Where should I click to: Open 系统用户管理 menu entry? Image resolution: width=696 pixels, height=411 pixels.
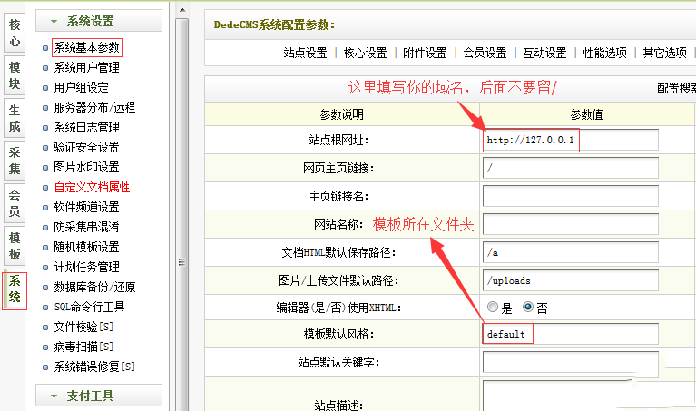coord(86,67)
